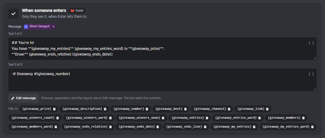Click the resize grip of Text 1 box

315,58
